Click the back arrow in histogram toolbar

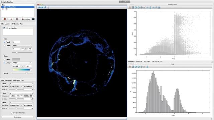(x=136, y=67)
